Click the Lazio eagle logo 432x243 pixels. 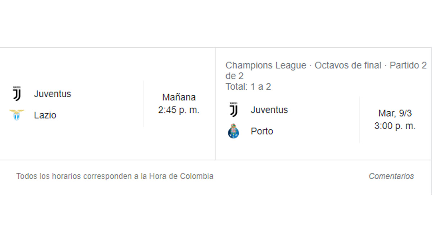click(17, 115)
